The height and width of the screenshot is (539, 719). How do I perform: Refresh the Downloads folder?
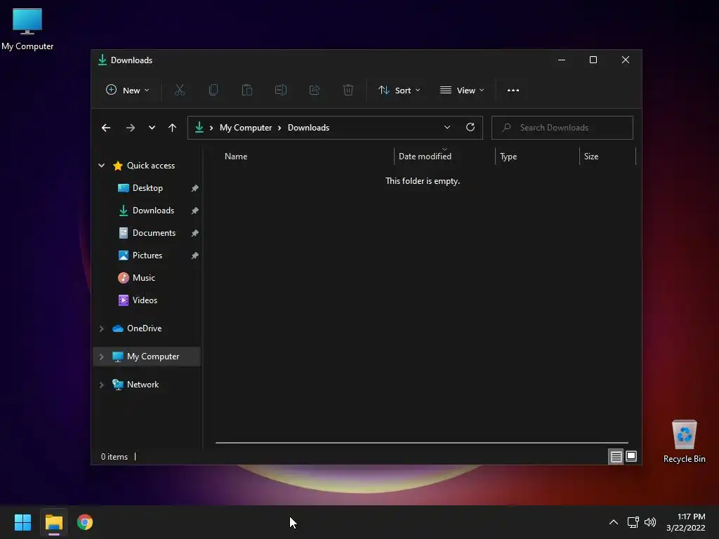click(x=470, y=128)
